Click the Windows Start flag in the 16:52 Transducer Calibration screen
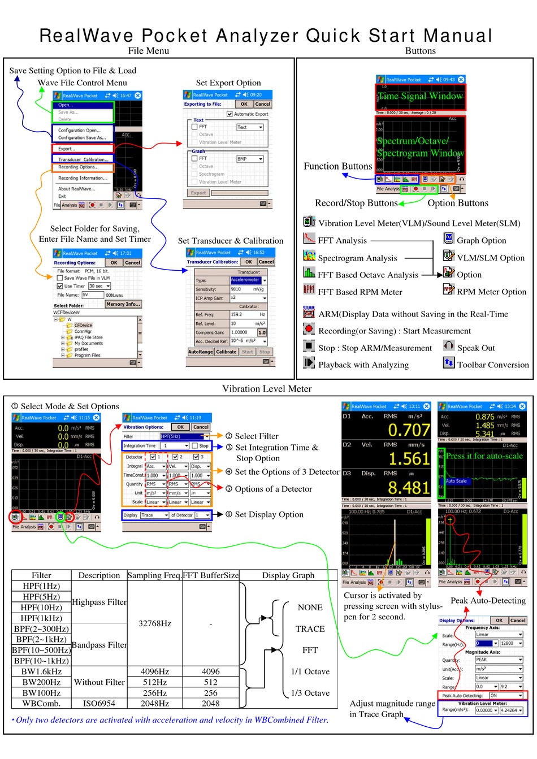The width and height of the screenshot is (537, 759). pos(191,252)
